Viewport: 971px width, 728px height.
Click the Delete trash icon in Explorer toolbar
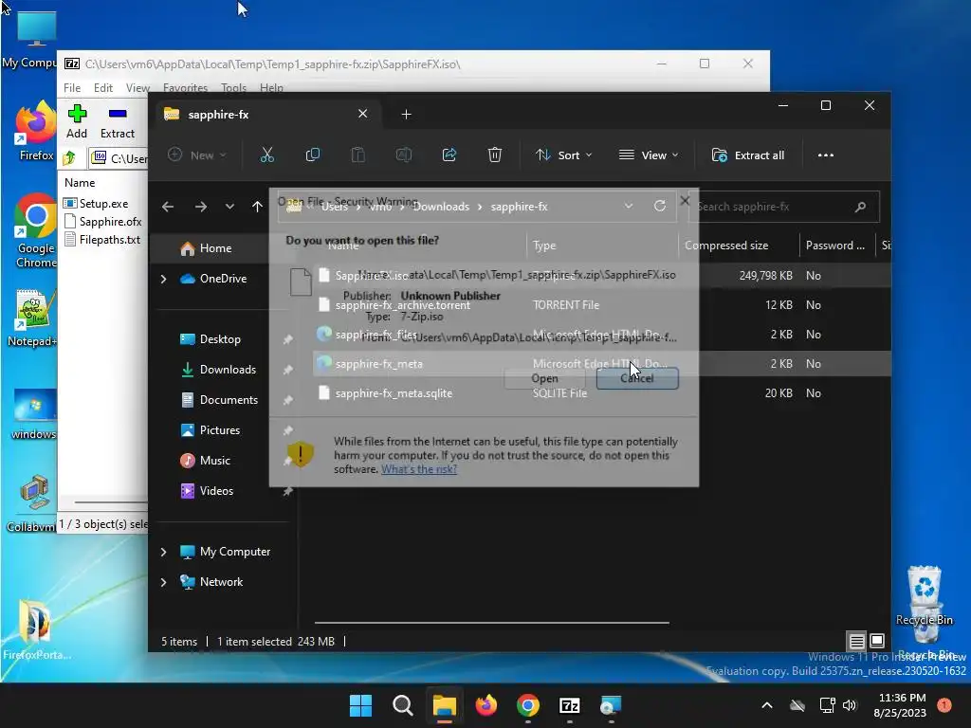(x=494, y=155)
